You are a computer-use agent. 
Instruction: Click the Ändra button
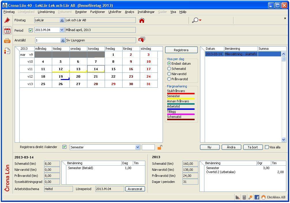coord(231,147)
